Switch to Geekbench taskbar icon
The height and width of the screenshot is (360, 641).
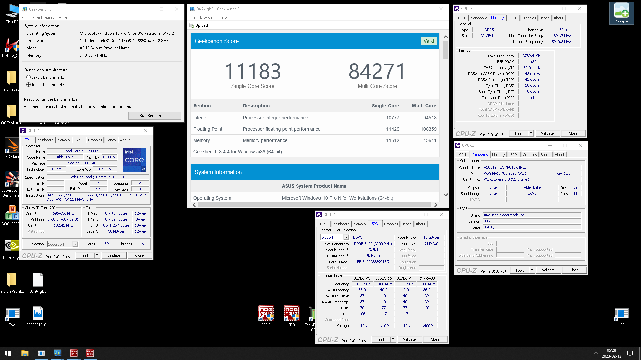tap(57, 353)
